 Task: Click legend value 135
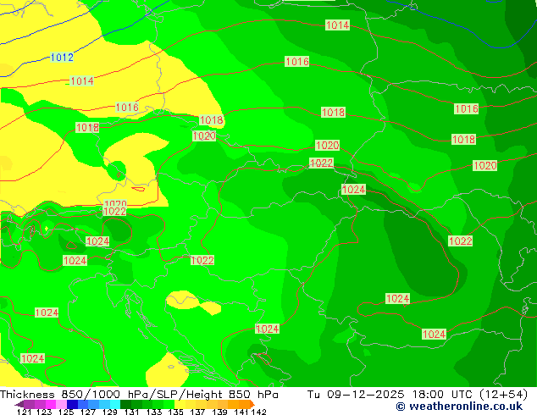[x=175, y=412]
